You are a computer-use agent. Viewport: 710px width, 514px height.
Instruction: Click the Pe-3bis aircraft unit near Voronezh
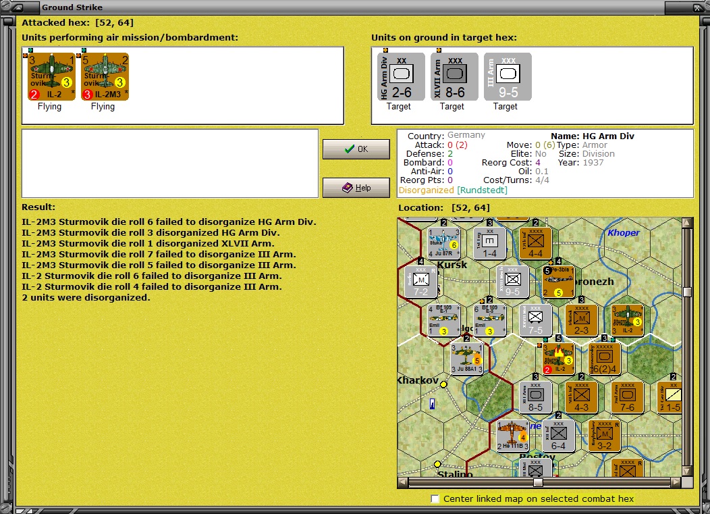pos(558,282)
